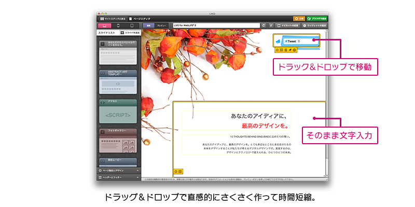415x207 pixels.
Task: Click the icon on the first slide's header
Action: (x=103, y=44)
